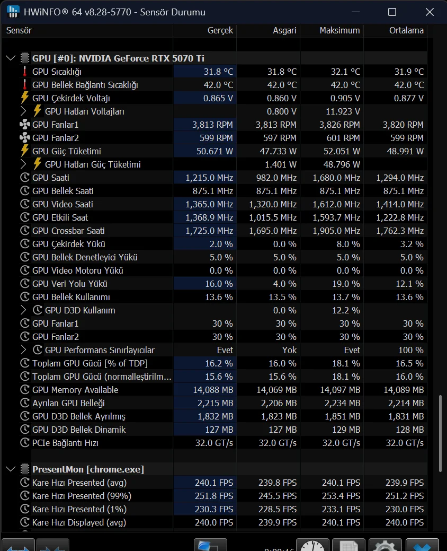Click the fan icon for GPU Fanlar1 RPM row
The image size is (447, 551).
pos(24,125)
